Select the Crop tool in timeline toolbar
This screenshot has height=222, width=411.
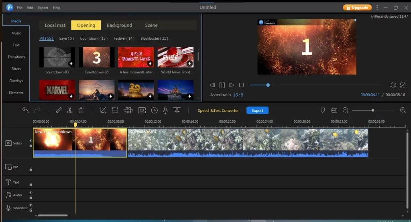click(103, 111)
